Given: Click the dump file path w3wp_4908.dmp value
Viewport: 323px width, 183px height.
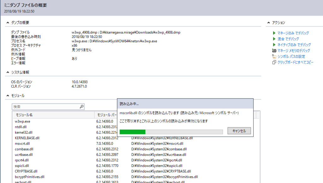Looking at the screenshot, I should [126, 32].
